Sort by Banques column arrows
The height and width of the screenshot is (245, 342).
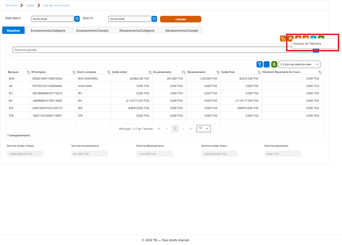(x=28, y=72)
